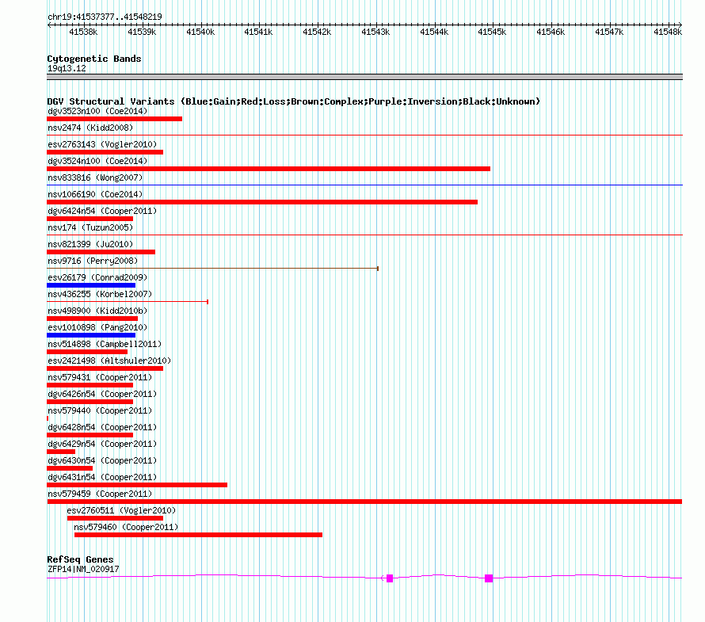Select the red bar under nsv579460
Screen dimensions: 705x622
coord(198,535)
